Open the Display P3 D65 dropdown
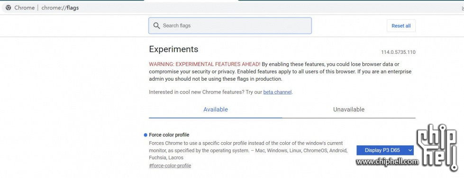This screenshot has height=178, width=464. [x=385, y=150]
